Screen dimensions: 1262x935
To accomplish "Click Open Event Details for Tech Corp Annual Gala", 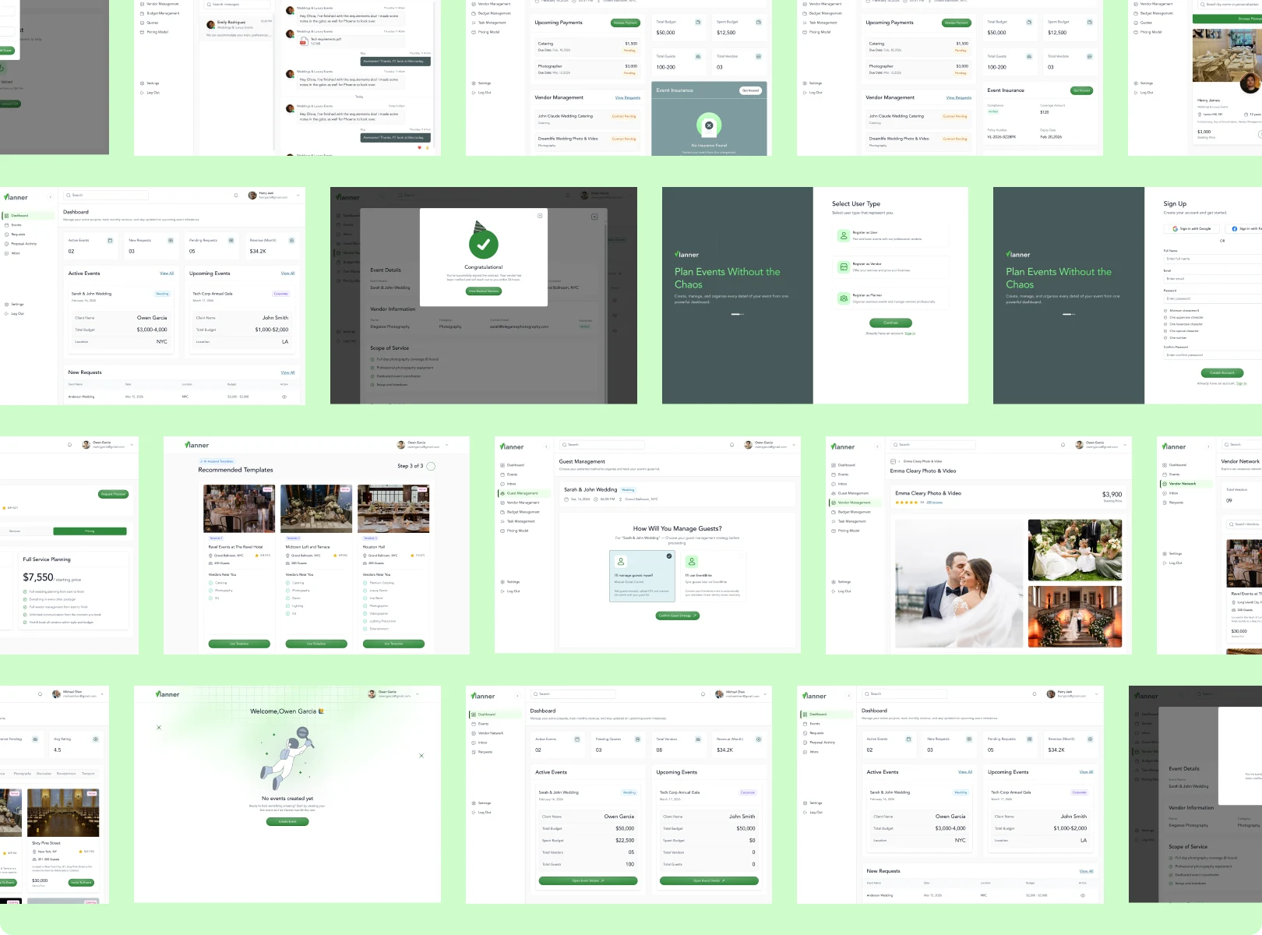I will point(709,880).
